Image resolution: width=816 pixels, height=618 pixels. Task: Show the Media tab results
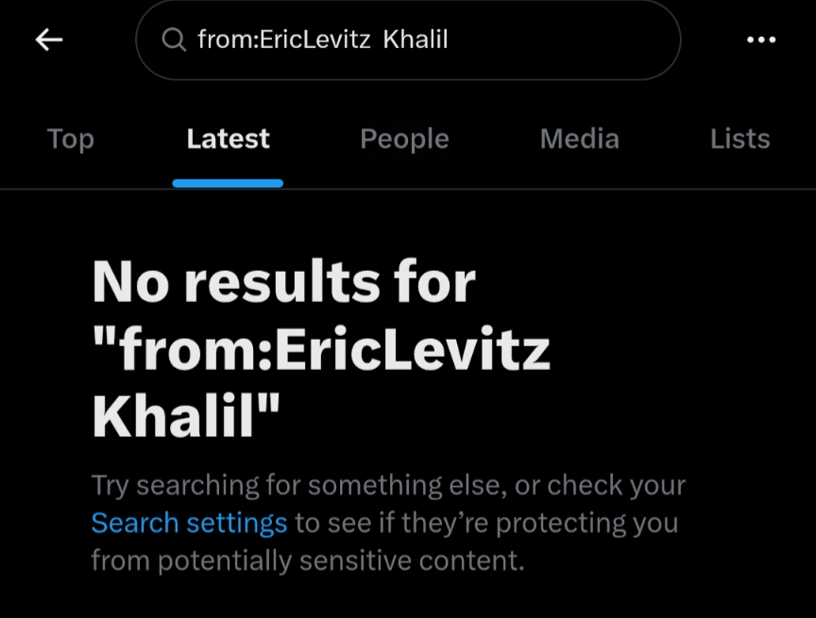tap(579, 139)
